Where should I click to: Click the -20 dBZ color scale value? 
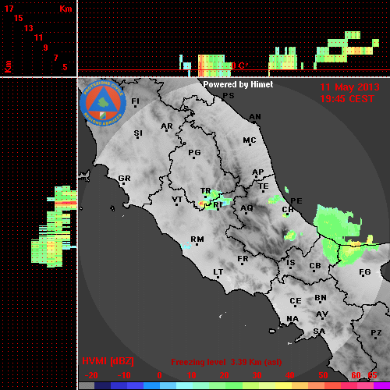(91, 375)
